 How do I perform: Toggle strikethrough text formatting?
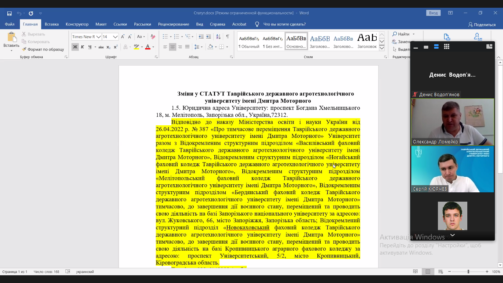[101, 47]
